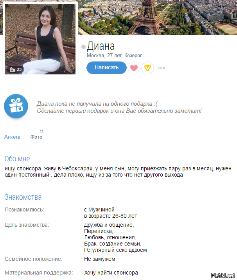Click the Диана profile name heading

coord(101,46)
